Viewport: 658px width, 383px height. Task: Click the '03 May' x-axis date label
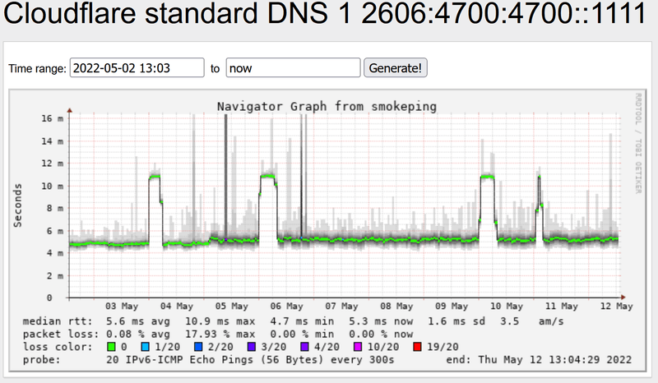(122, 307)
